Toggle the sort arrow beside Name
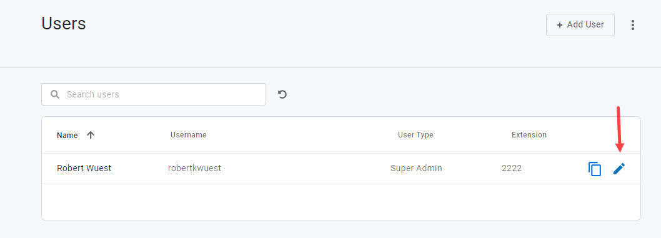661x238 pixels. click(x=91, y=135)
